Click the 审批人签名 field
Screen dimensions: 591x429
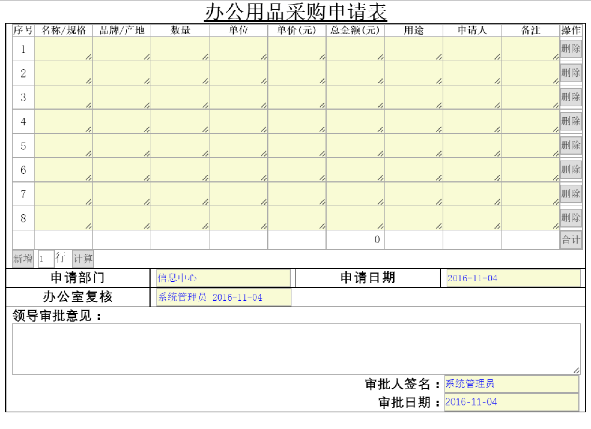click(511, 384)
